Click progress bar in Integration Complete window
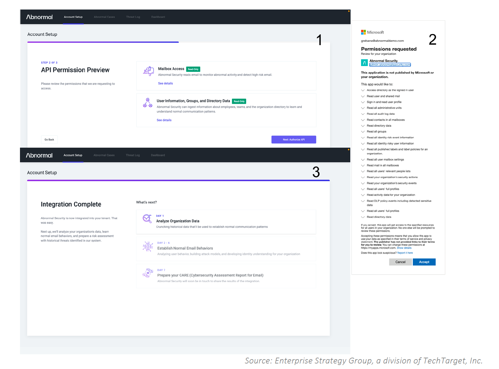The height and width of the screenshot is (369, 499). point(178,181)
